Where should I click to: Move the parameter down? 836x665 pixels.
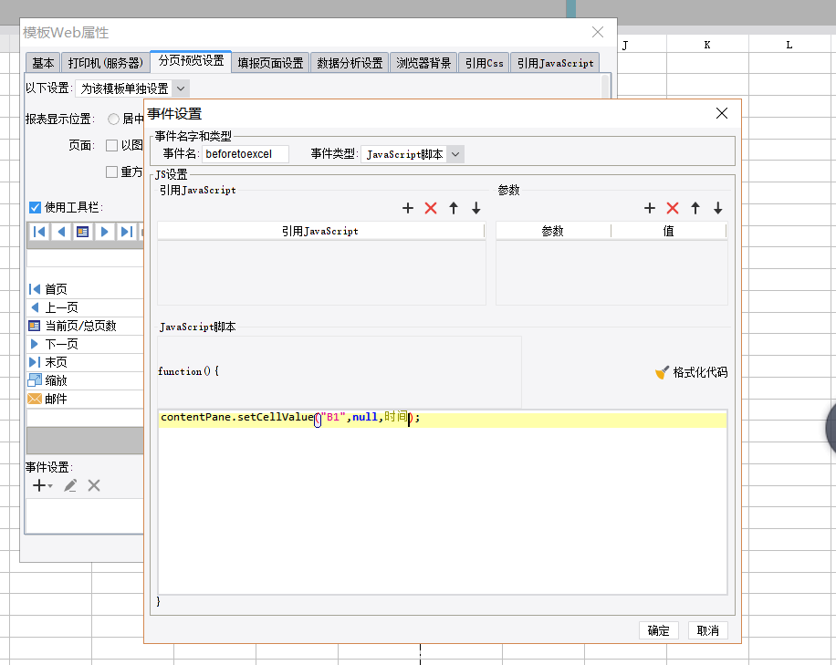tap(718, 208)
